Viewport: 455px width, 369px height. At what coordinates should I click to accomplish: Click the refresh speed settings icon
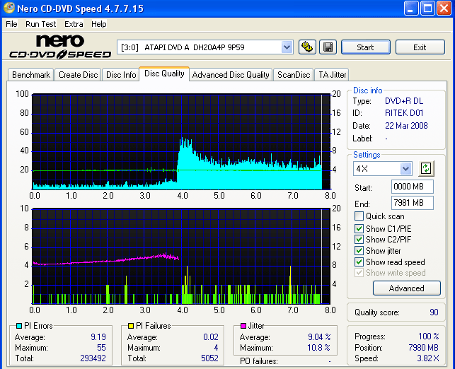(x=426, y=168)
